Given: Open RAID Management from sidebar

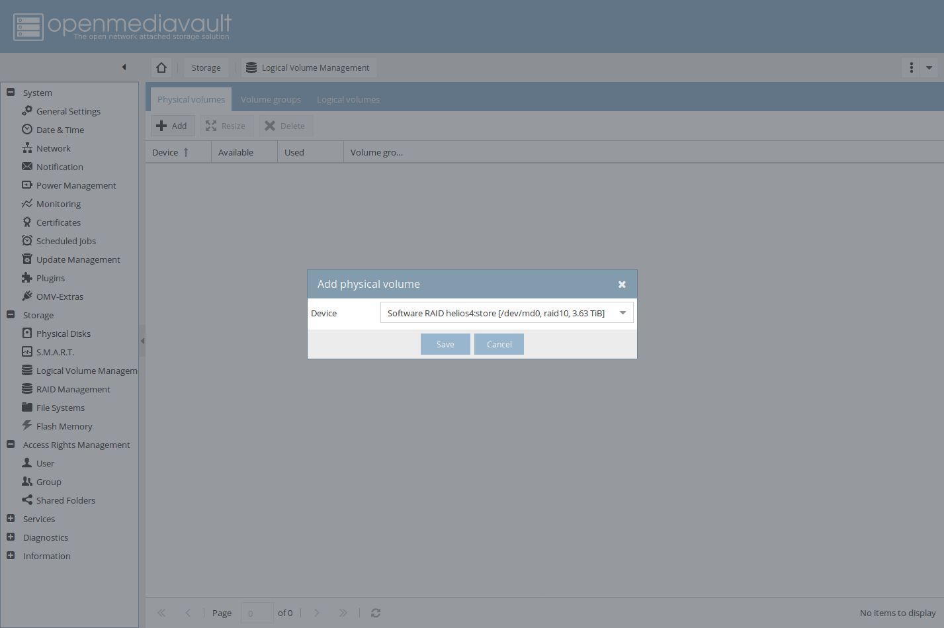Looking at the screenshot, I should 73,389.
